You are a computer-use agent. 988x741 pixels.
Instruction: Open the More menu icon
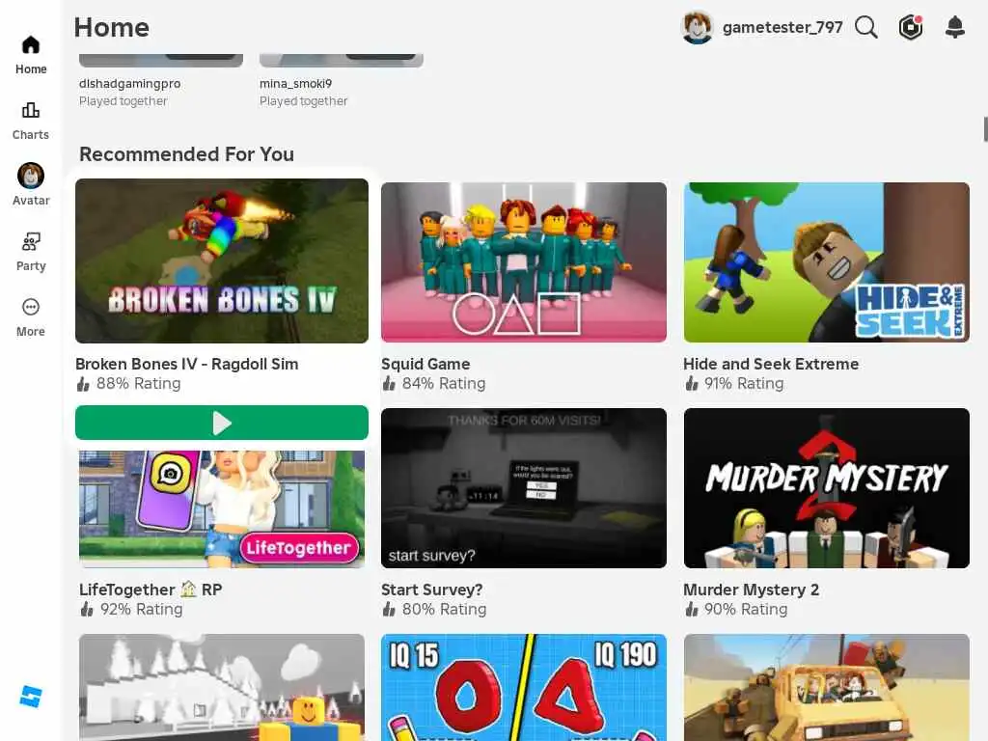[x=30, y=307]
